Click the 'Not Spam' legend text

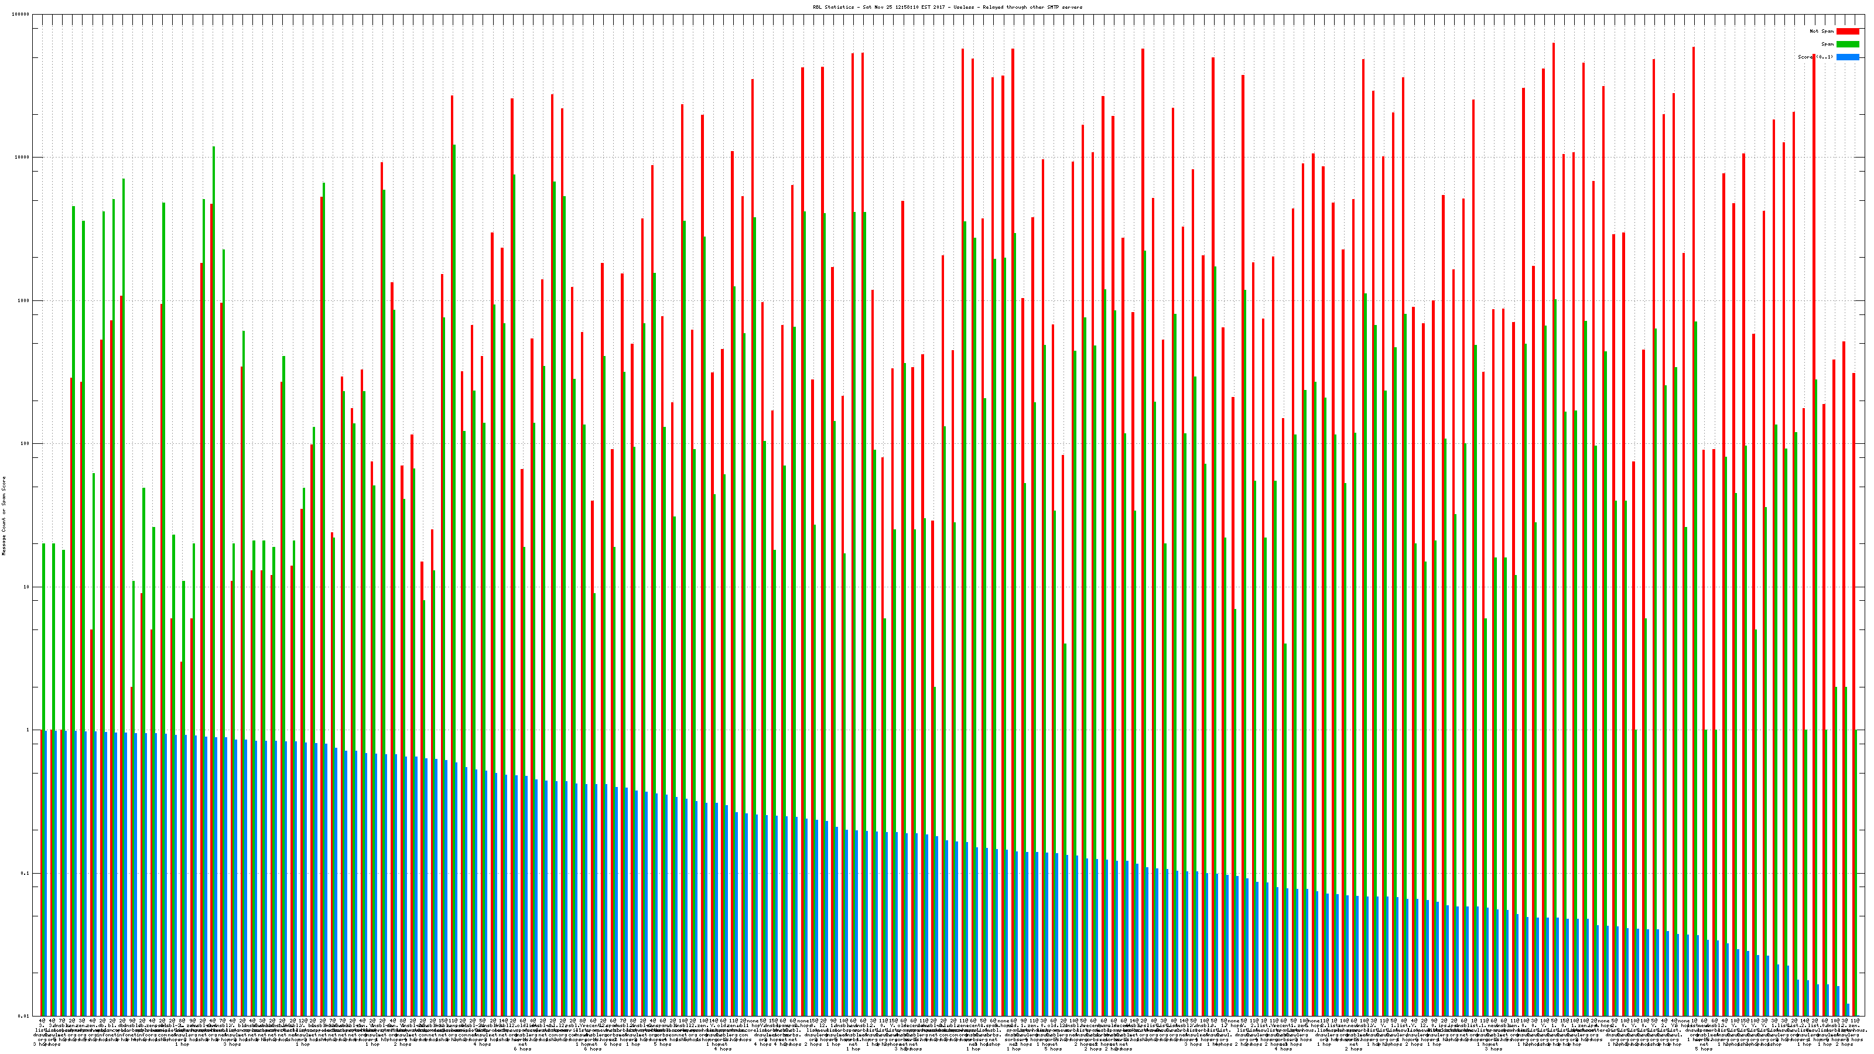(x=1822, y=31)
